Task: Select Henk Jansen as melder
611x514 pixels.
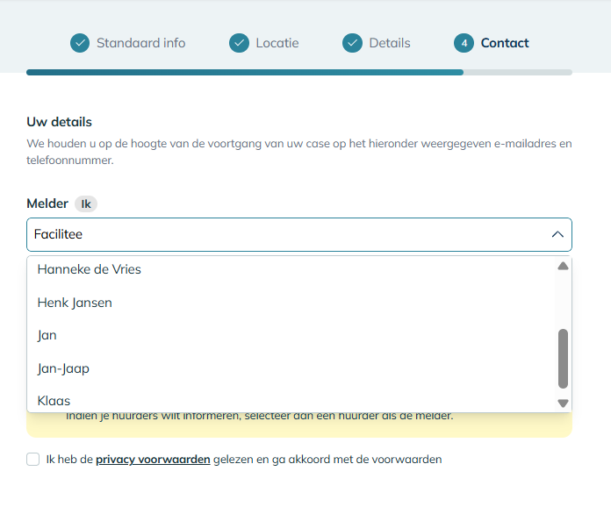Action: point(75,303)
